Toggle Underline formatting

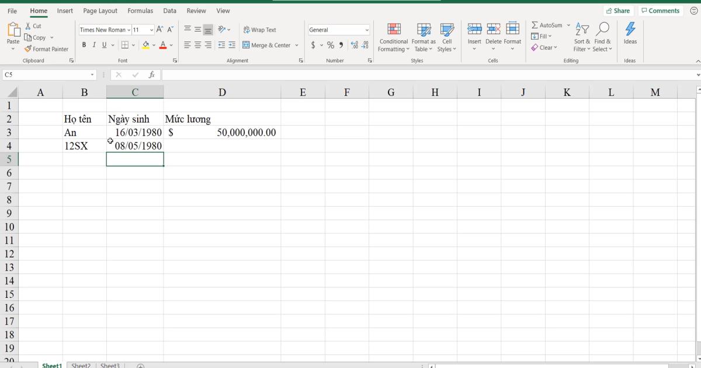click(103, 44)
